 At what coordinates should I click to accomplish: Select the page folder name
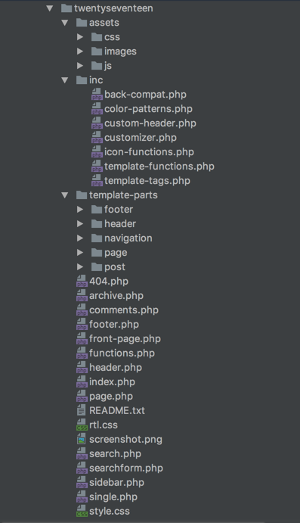click(116, 253)
